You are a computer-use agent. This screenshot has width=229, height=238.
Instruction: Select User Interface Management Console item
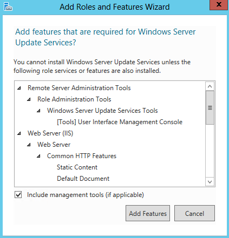[x=120, y=122]
